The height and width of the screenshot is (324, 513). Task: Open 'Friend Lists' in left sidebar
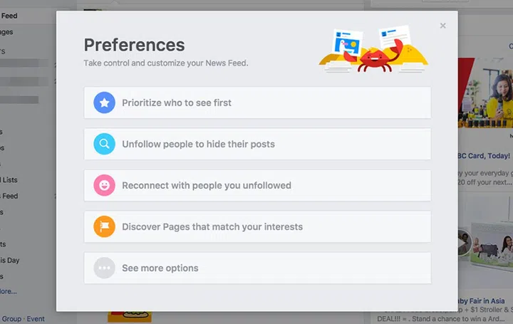(x=9, y=179)
